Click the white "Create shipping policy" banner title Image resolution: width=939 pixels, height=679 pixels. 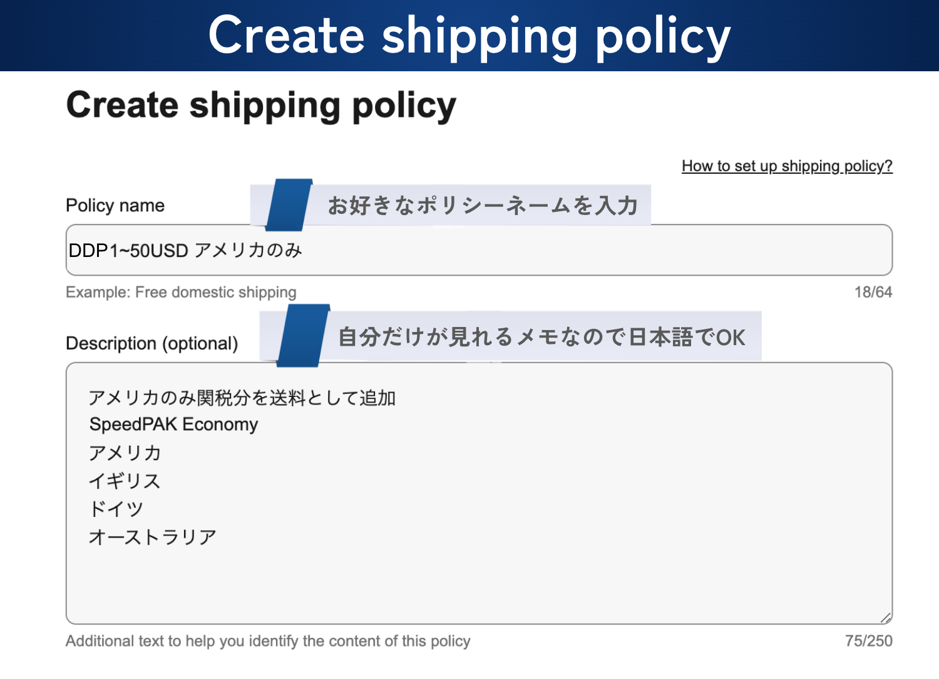469,36
